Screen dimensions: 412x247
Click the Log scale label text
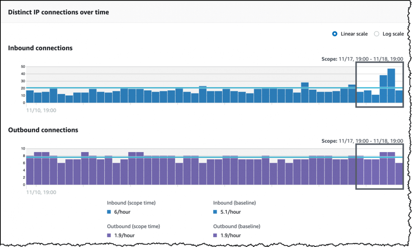coord(393,34)
